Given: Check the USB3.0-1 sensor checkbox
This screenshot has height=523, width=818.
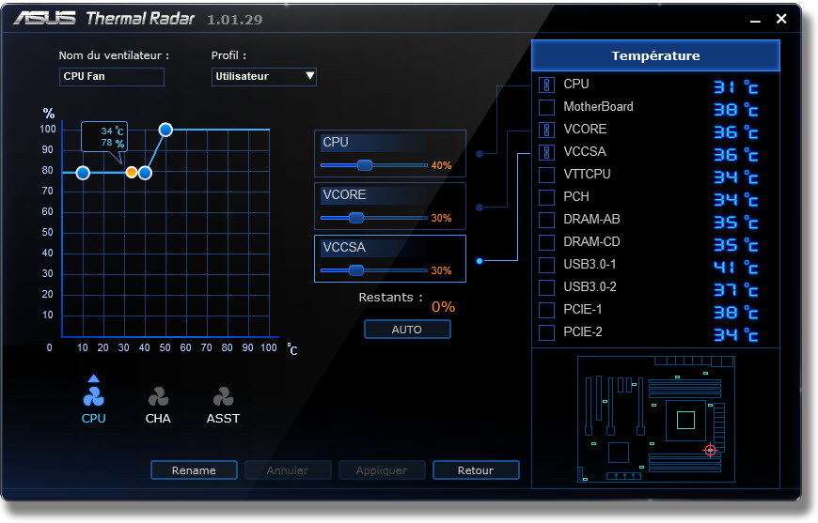Looking at the screenshot, I should (546, 265).
